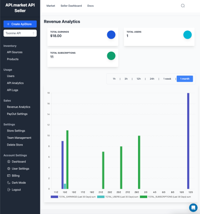
Task: Click the Revenue Analytics page heading
Action: click(62, 22)
